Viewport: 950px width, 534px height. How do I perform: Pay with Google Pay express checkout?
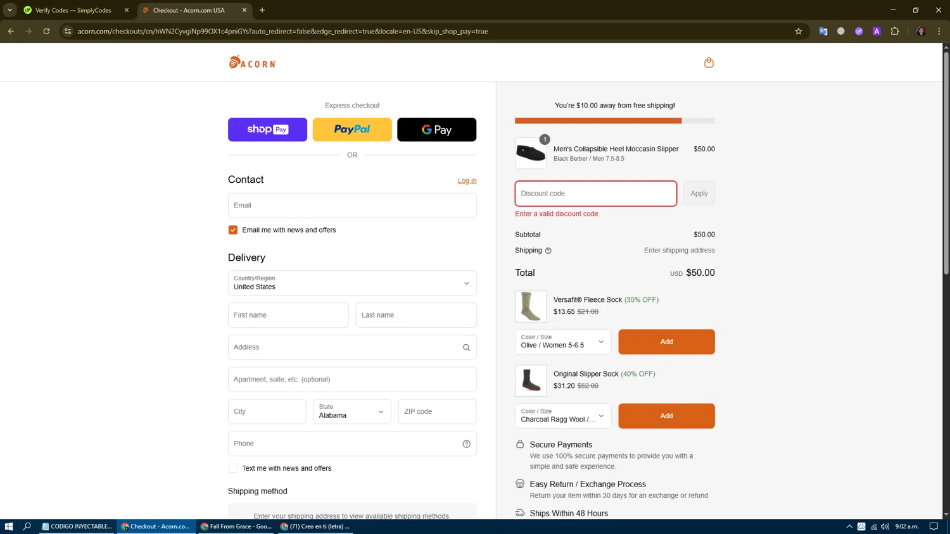tap(436, 130)
